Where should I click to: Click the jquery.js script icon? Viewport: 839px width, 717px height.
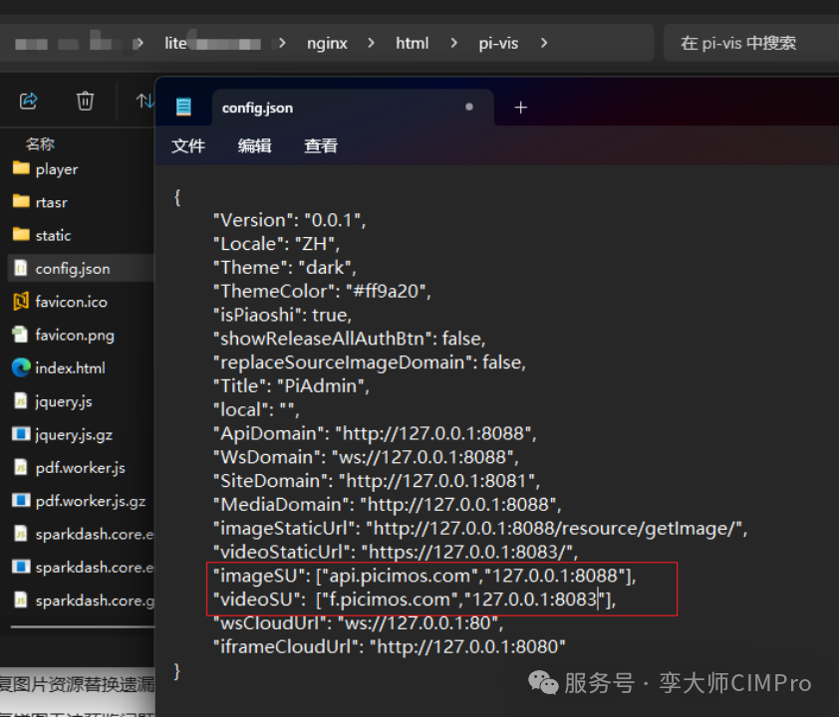[x=20, y=400]
